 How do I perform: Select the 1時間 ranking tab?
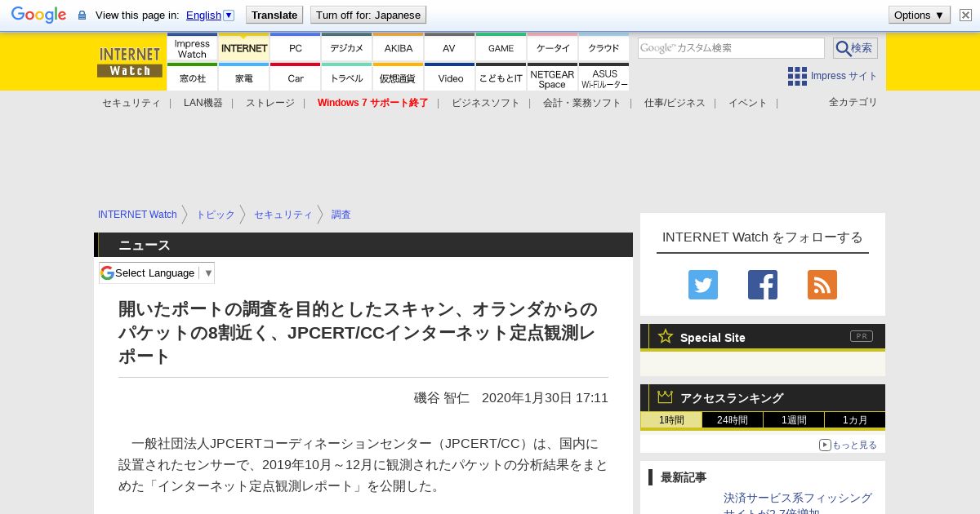pos(671,420)
